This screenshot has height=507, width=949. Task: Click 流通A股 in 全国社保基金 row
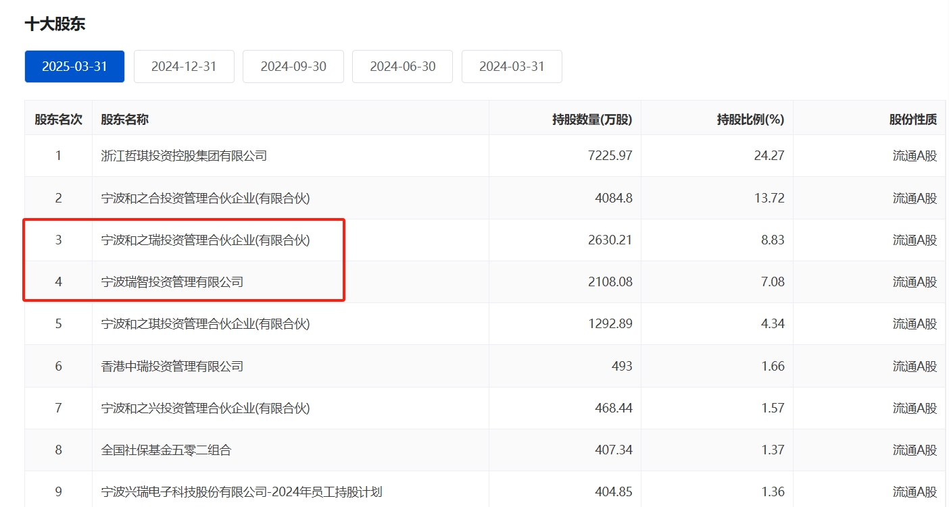(915, 450)
